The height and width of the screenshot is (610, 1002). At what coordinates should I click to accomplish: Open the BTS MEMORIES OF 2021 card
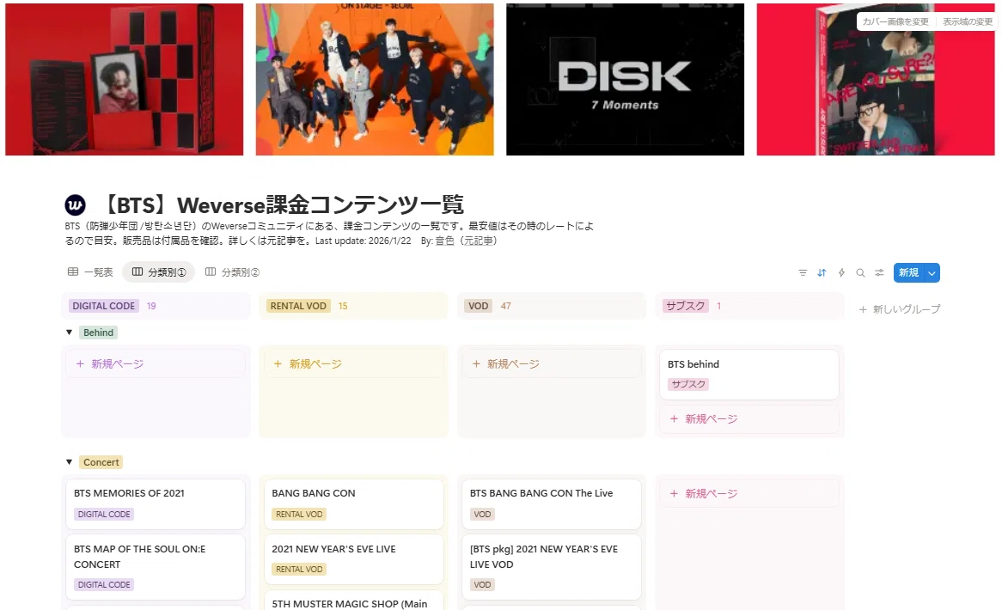pyautogui.click(x=156, y=504)
